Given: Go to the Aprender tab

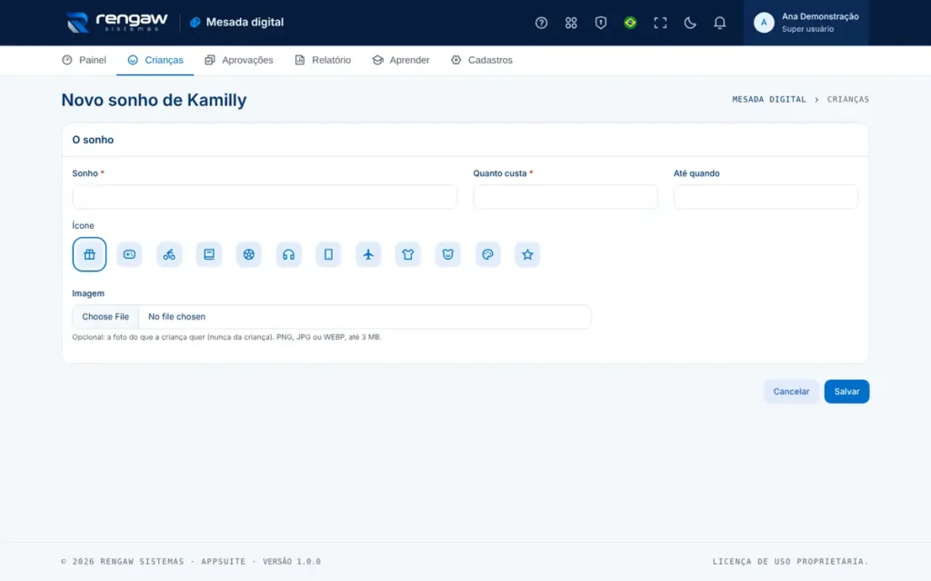Looking at the screenshot, I should [401, 60].
